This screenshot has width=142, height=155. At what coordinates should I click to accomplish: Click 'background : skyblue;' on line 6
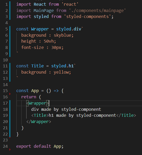pyautogui.click(x=47, y=35)
